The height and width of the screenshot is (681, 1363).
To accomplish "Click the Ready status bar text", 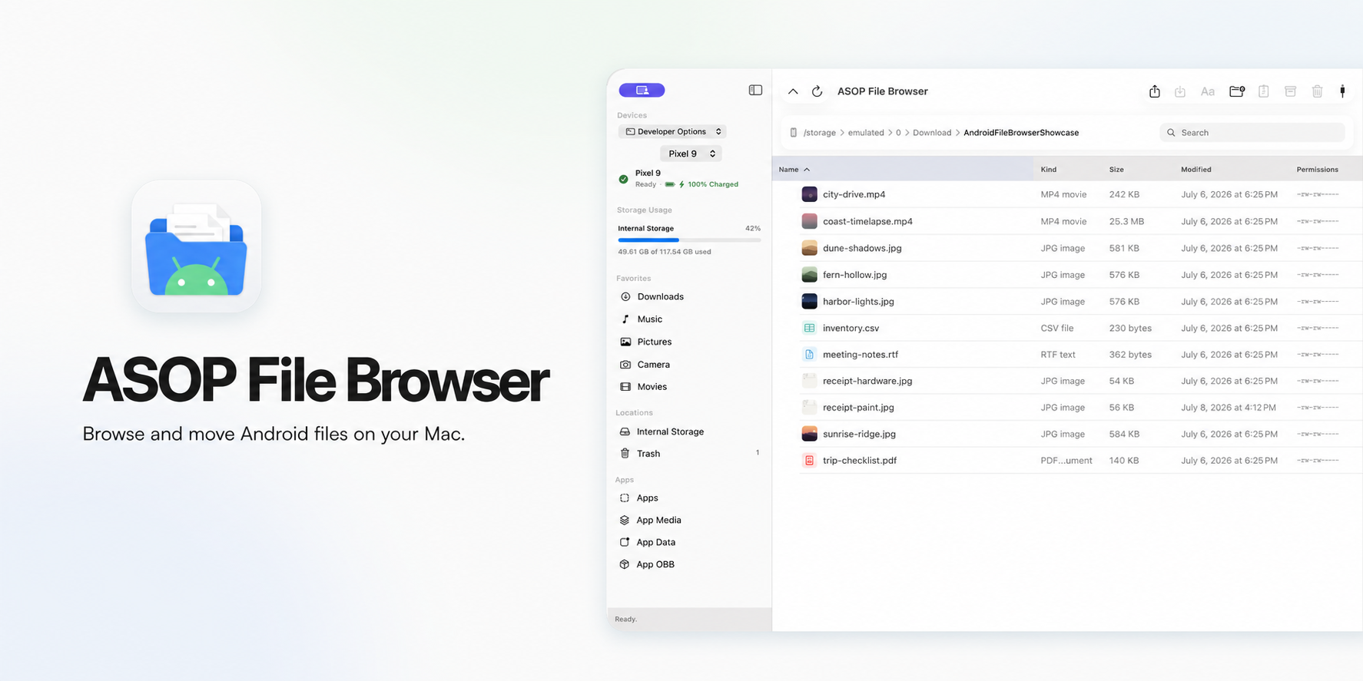I will point(625,620).
